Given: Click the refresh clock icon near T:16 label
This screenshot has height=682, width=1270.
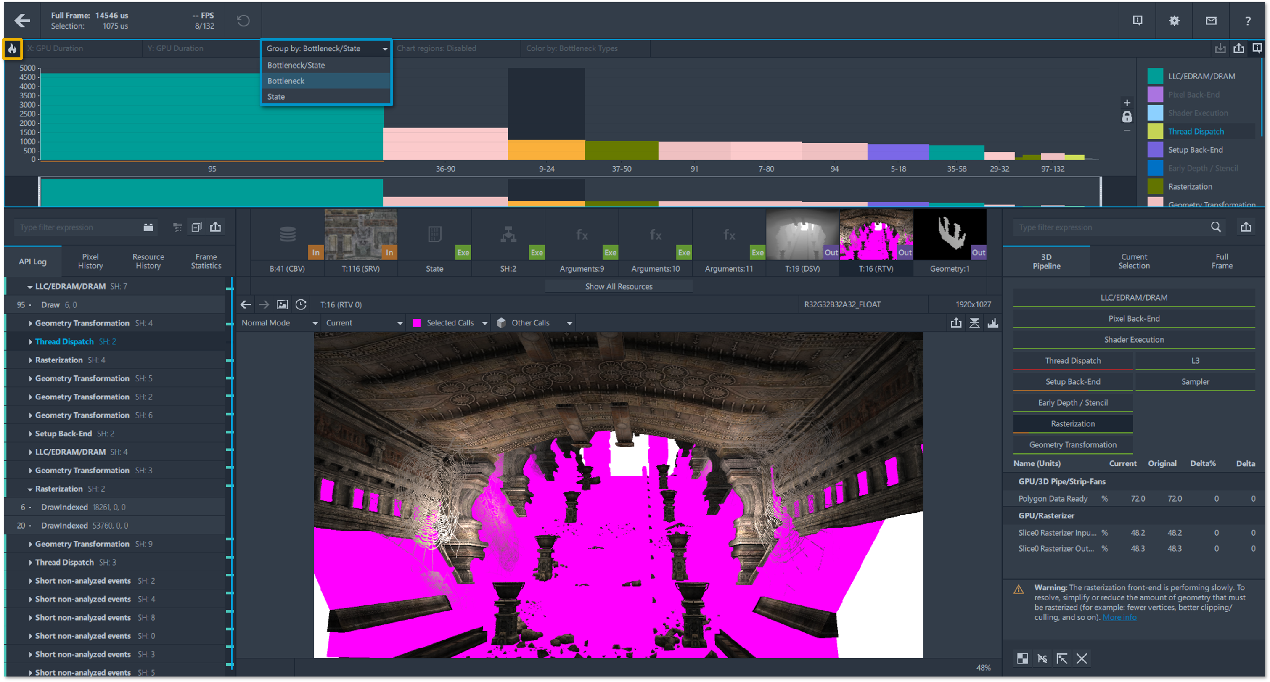Looking at the screenshot, I should coord(301,304).
